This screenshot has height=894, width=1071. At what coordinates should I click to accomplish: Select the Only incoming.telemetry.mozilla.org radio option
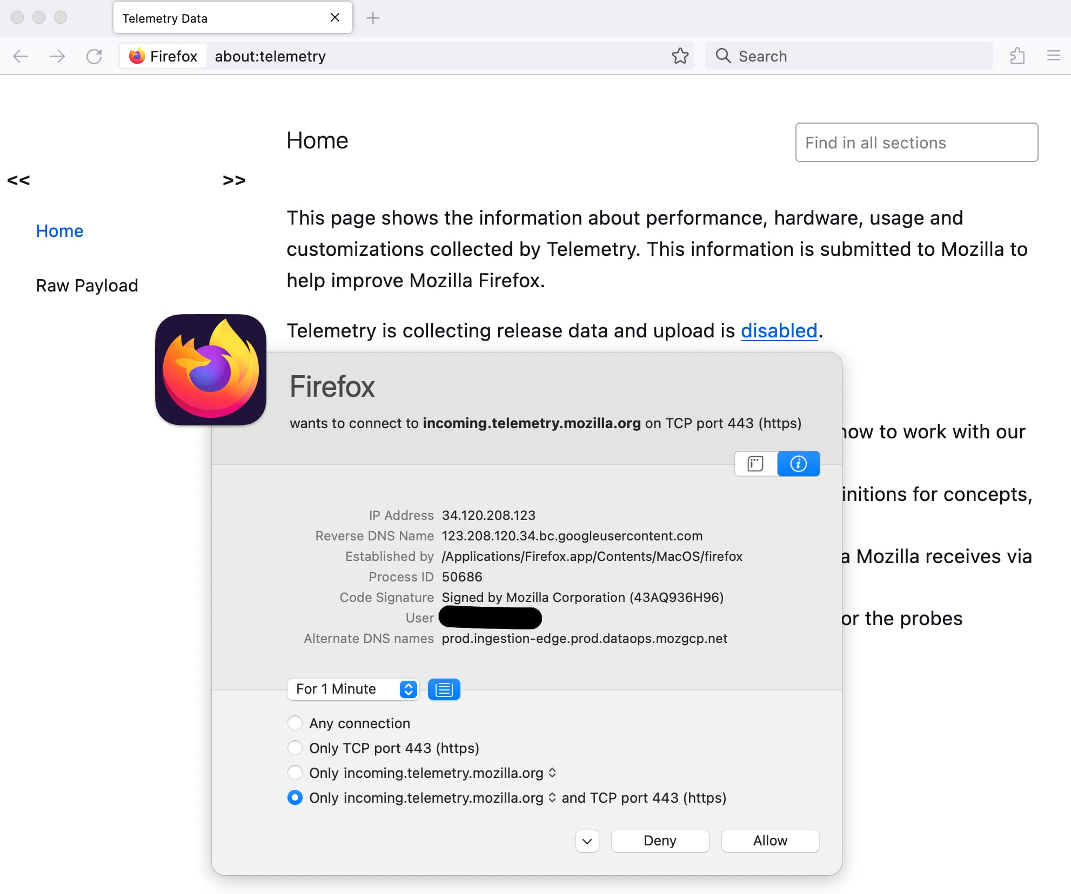point(295,773)
